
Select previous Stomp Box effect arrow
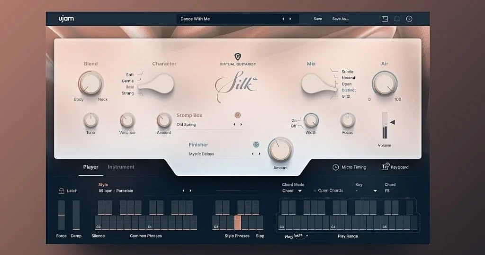(234, 124)
